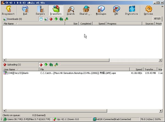The height and width of the screenshot is (122, 165).
Task: Sort uploads by User Name column
Action: click(21, 70)
